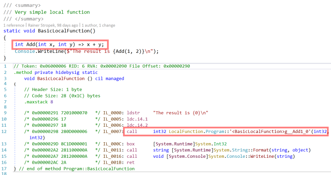The image size is (331, 175).
Task: Click the 'Header Size: 1 byte' comment
Action: click(x=53, y=90)
